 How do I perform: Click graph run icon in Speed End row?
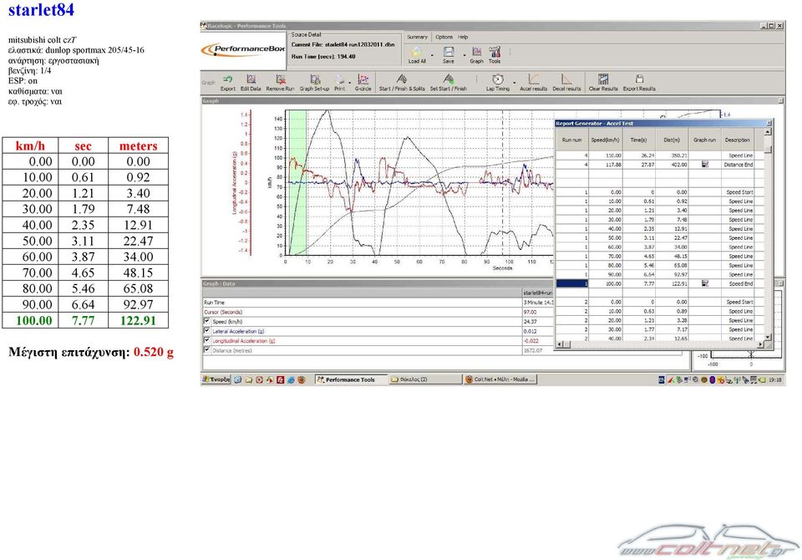click(x=705, y=283)
